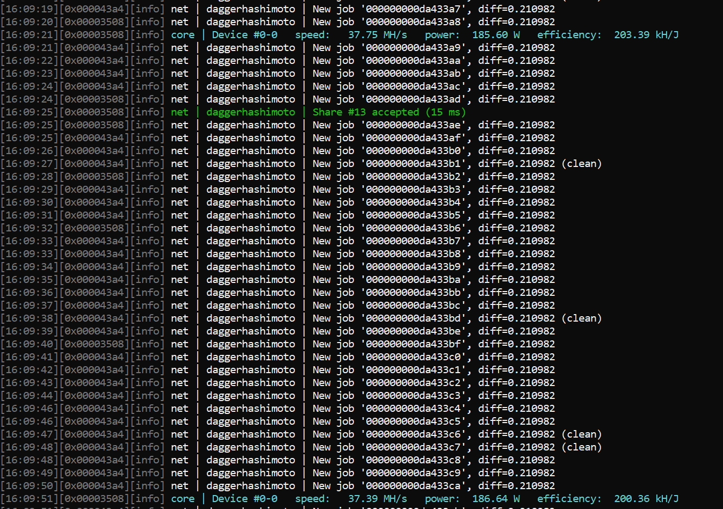Click job ID '000000000da433b6'
Image resolution: width=723 pixels, height=509 pixels.
pyautogui.click(x=413, y=228)
